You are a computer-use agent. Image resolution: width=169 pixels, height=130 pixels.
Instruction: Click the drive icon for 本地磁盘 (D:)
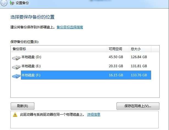coord(16,58)
